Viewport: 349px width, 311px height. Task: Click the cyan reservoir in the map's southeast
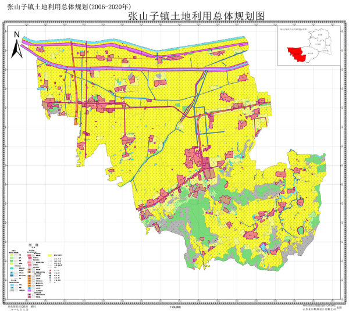tap(263, 247)
